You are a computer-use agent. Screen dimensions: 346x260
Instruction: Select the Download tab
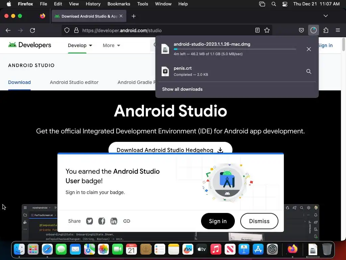pyautogui.click(x=19, y=82)
